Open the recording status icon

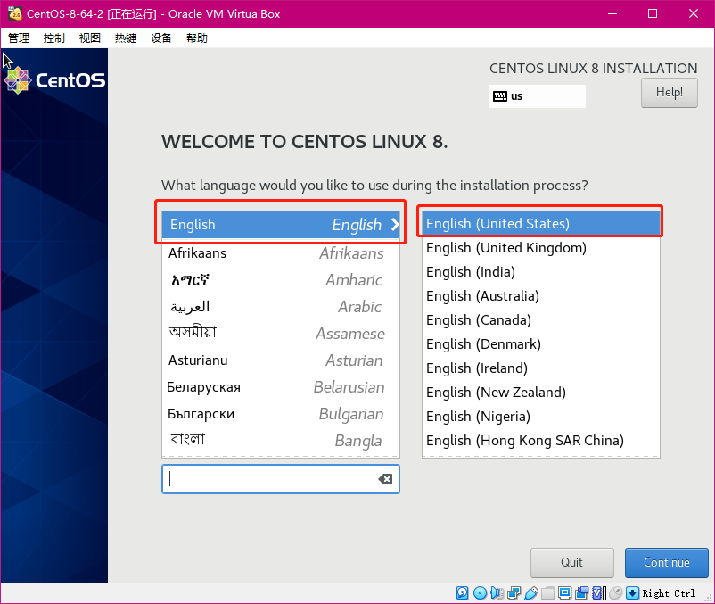[582, 593]
